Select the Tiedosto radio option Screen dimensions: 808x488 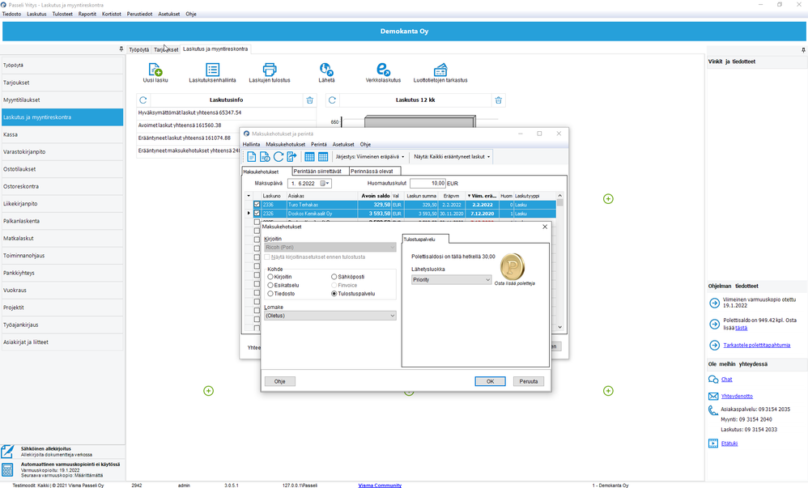270,294
